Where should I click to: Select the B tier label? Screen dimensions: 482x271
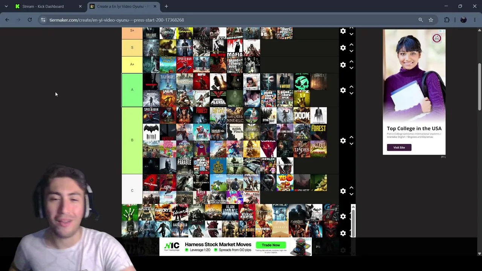(132, 140)
